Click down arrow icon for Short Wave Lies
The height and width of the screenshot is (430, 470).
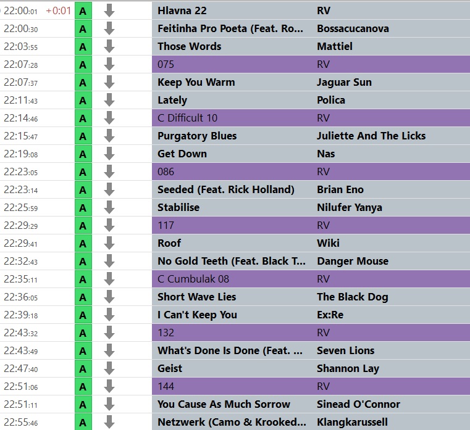click(109, 297)
